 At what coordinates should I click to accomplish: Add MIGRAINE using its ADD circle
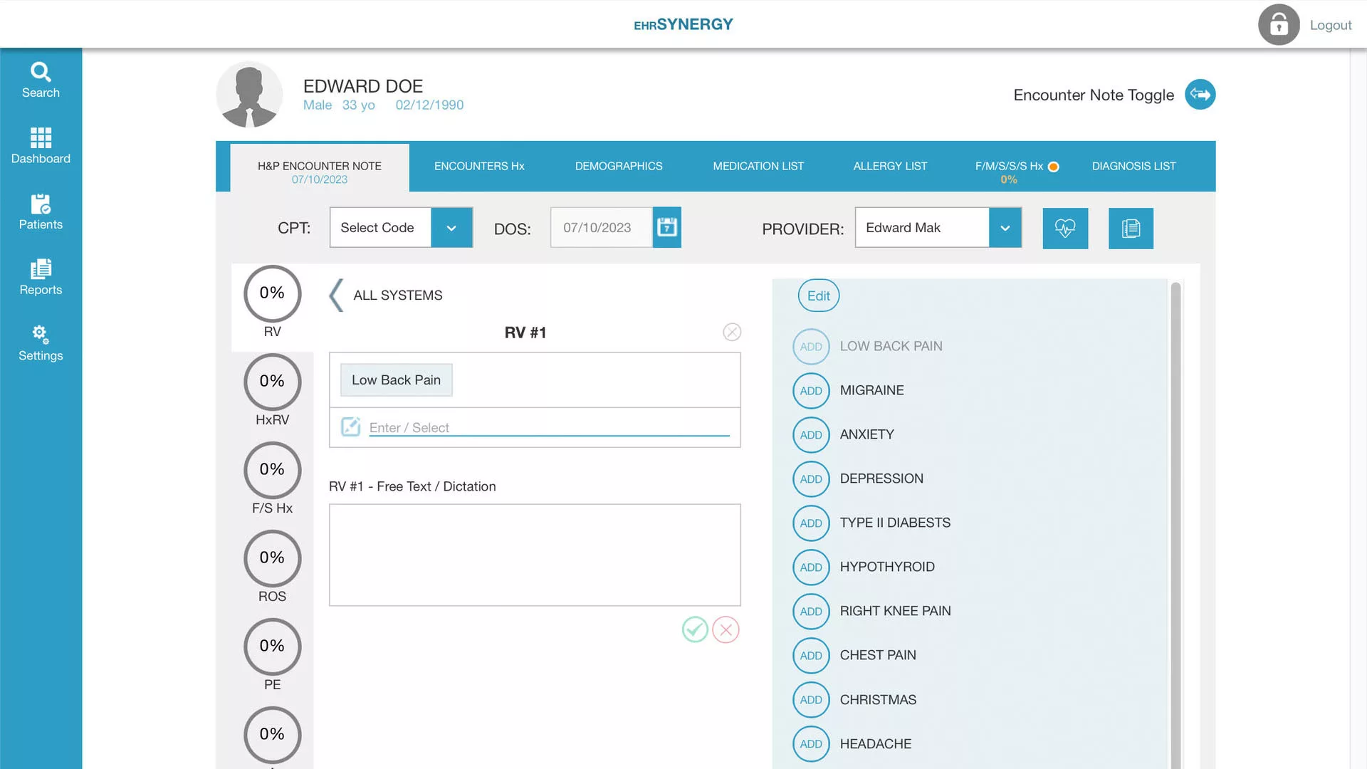point(811,391)
